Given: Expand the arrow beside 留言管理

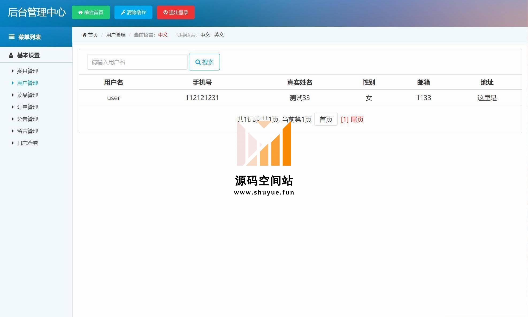Looking at the screenshot, I should [13, 131].
